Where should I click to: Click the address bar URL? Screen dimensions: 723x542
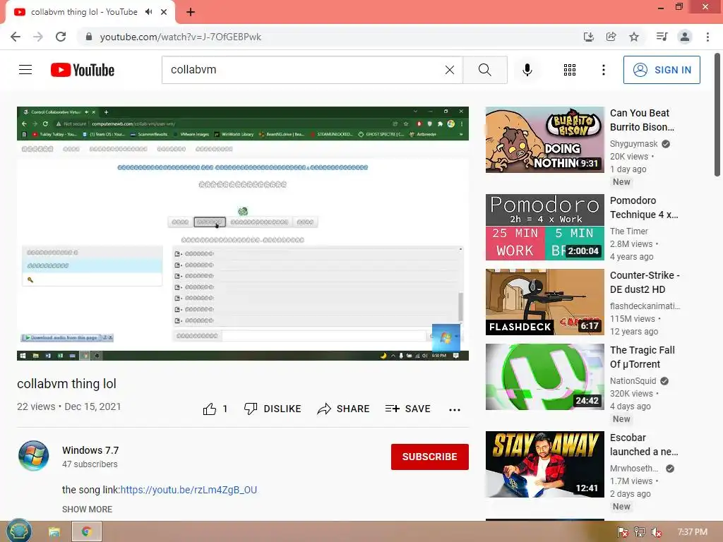coord(180,37)
